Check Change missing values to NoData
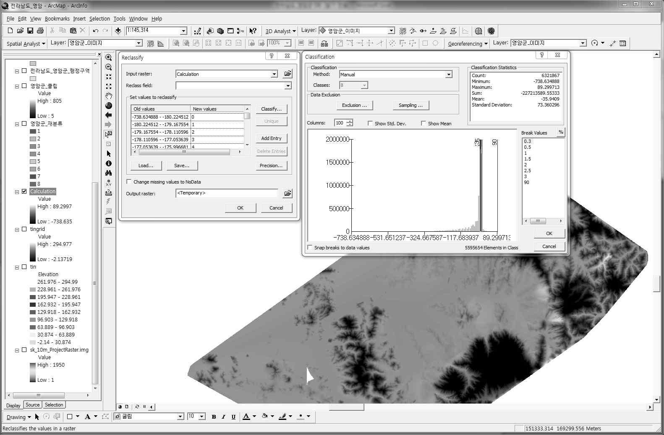Image resolution: width=664 pixels, height=435 pixels. 129,182
